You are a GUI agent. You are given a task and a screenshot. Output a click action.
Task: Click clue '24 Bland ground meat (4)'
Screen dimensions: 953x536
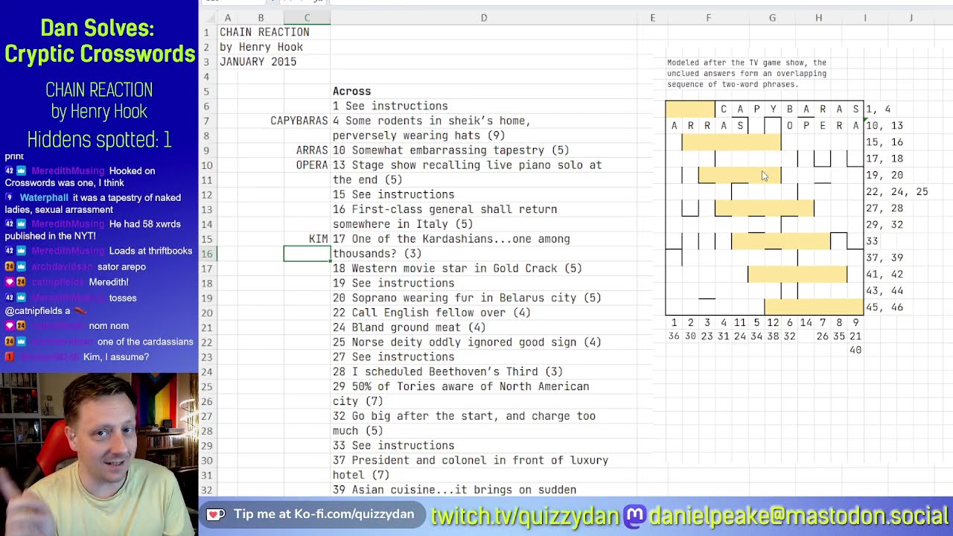pyautogui.click(x=409, y=328)
